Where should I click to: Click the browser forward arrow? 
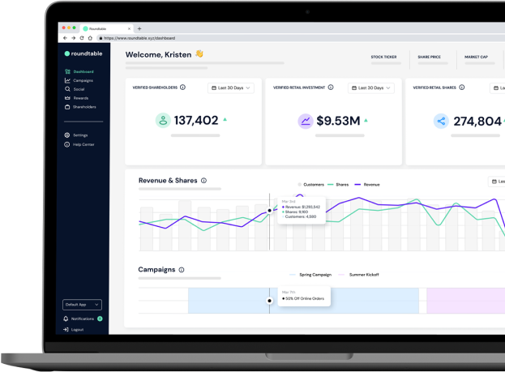pos(74,38)
